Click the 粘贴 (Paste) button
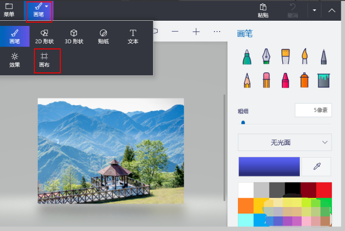 [263, 10]
